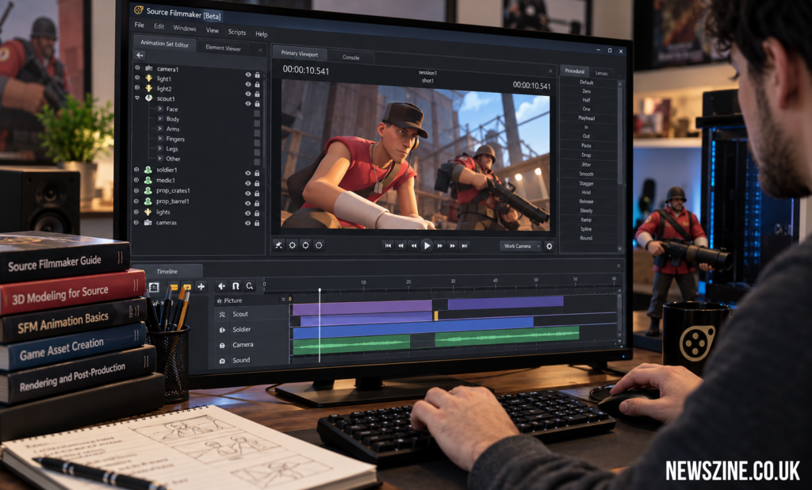
Task: Click the magnifier zoom icon in timeline
Action: 250,286
